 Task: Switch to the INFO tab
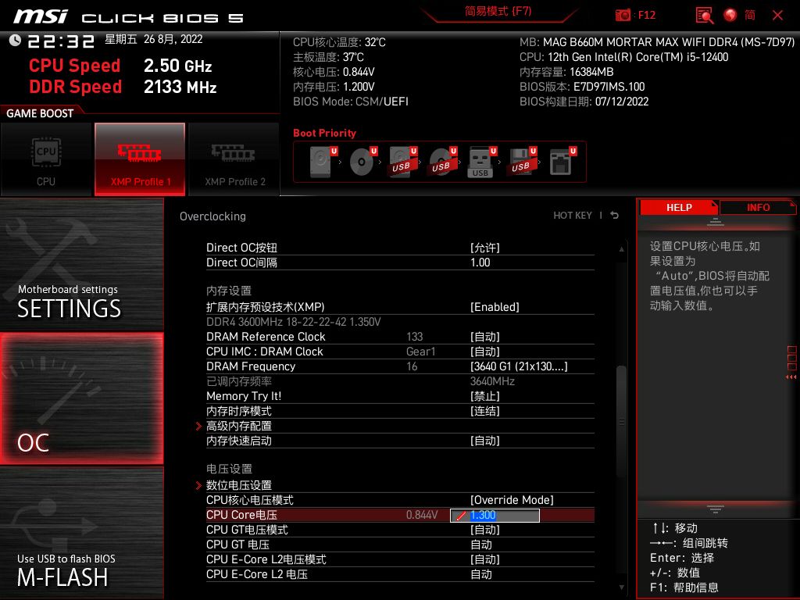pyautogui.click(x=758, y=208)
